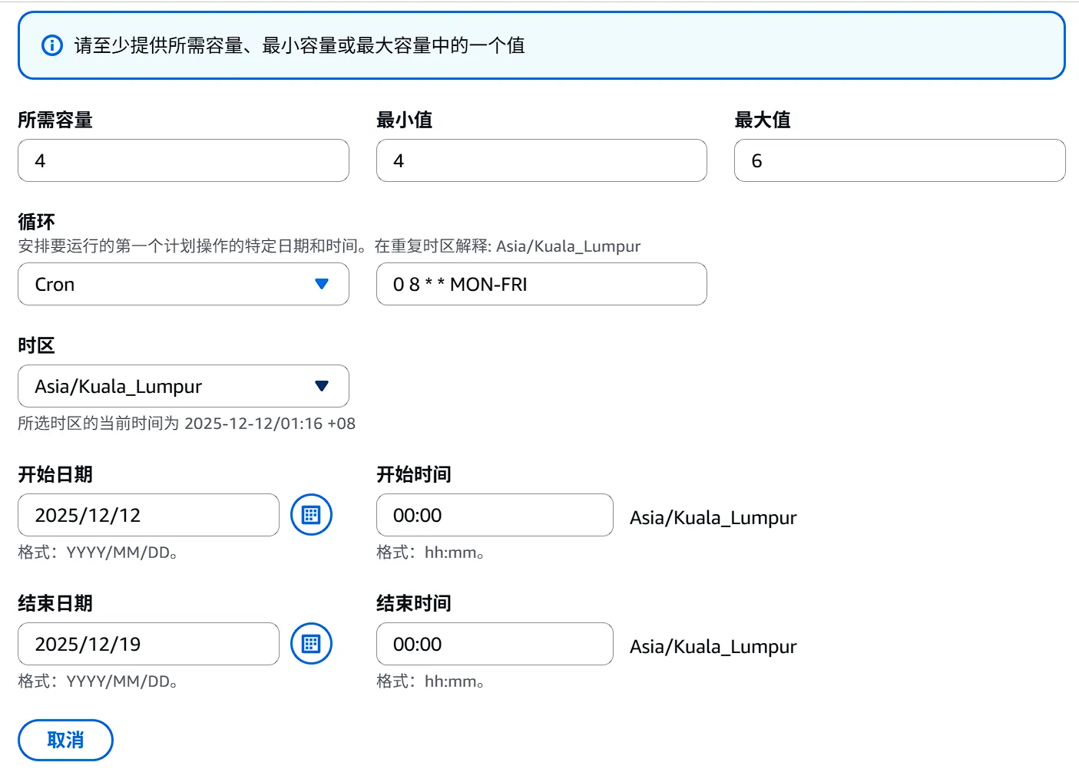The width and height of the screenshot is (1079, 782).
Task: Click the dropdown arrow on Cron selector
Action: click(x=322, y=284)
